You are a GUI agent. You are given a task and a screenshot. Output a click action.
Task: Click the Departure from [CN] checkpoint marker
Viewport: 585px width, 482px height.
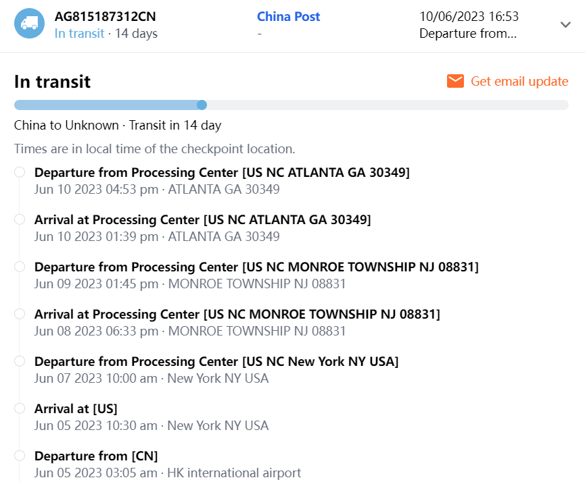point(20,456)
